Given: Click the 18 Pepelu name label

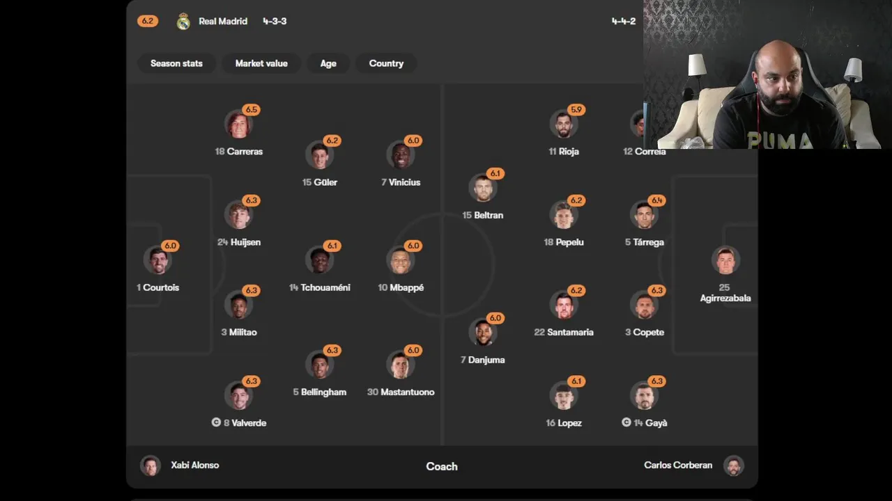Looking at the screenshot, I should [x=564, y=242].
